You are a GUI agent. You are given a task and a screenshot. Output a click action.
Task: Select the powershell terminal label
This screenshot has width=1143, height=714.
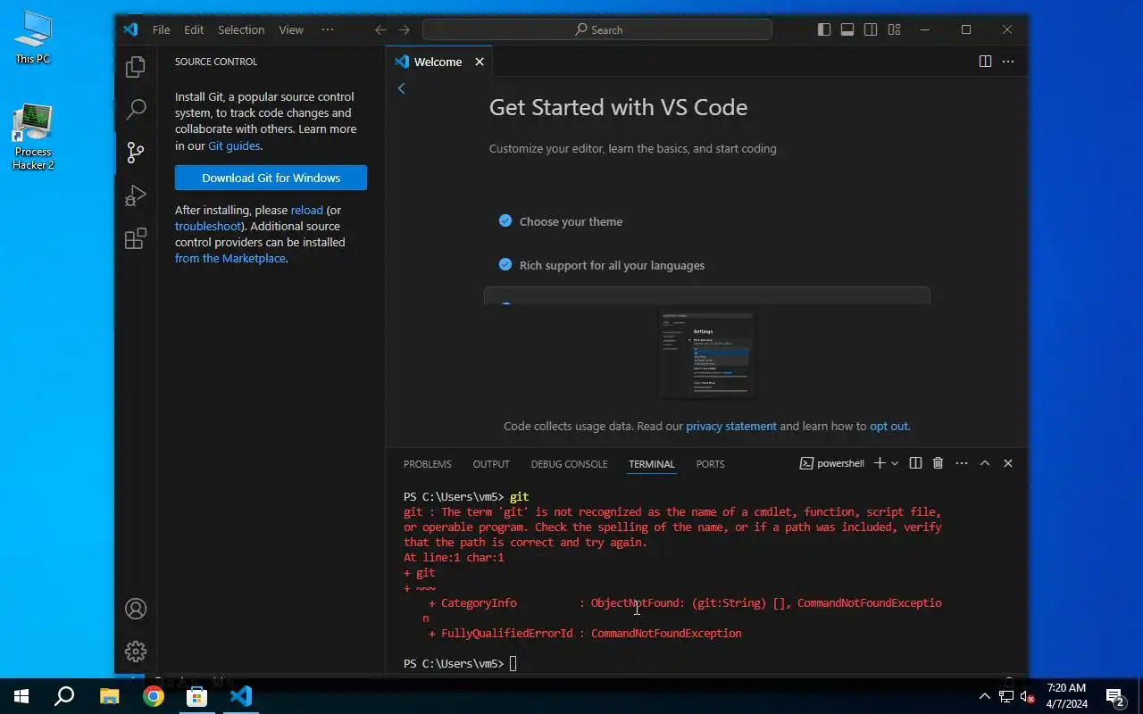tap(832, 463)
